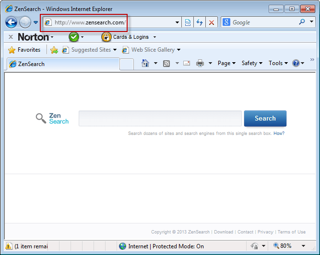The width and height of the screenshot is (320, 255).
Task: Show more command bar items via chevron
Action: (x=312, y=59)
